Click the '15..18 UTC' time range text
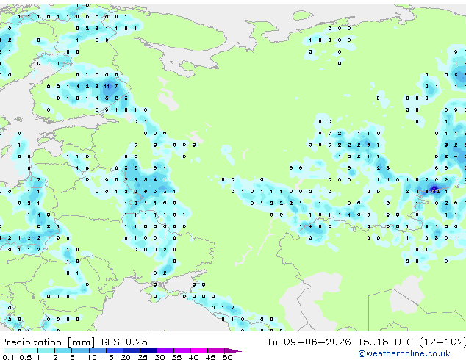The height and width of the screenshot is (360, 466). (x=385, y=342)
